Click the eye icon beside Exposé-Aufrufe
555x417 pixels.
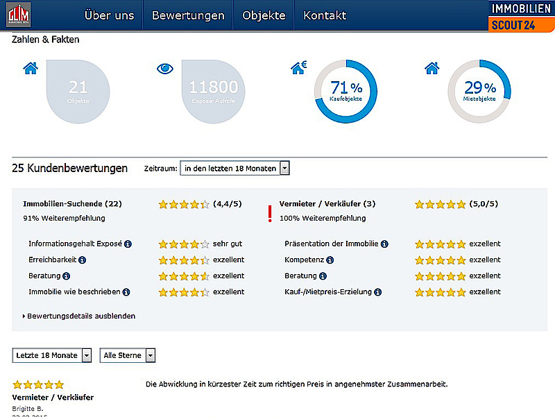point(165,68)
